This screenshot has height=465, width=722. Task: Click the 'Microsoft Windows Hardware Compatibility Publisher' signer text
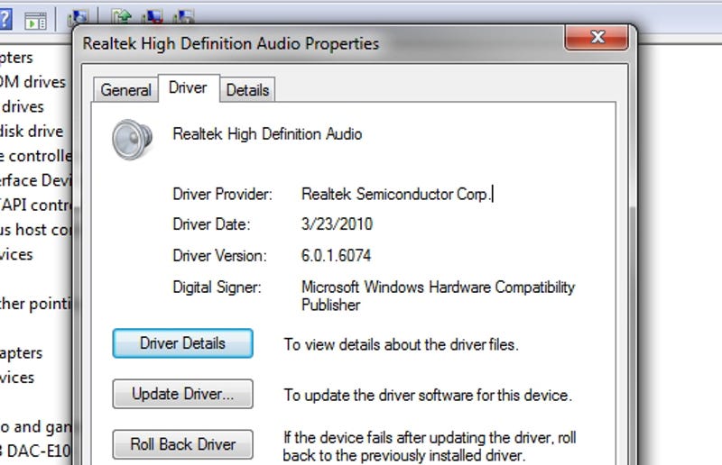coord(438,296)
